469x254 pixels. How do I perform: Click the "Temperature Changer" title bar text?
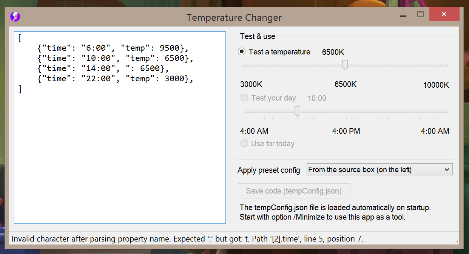click(234, 17)
